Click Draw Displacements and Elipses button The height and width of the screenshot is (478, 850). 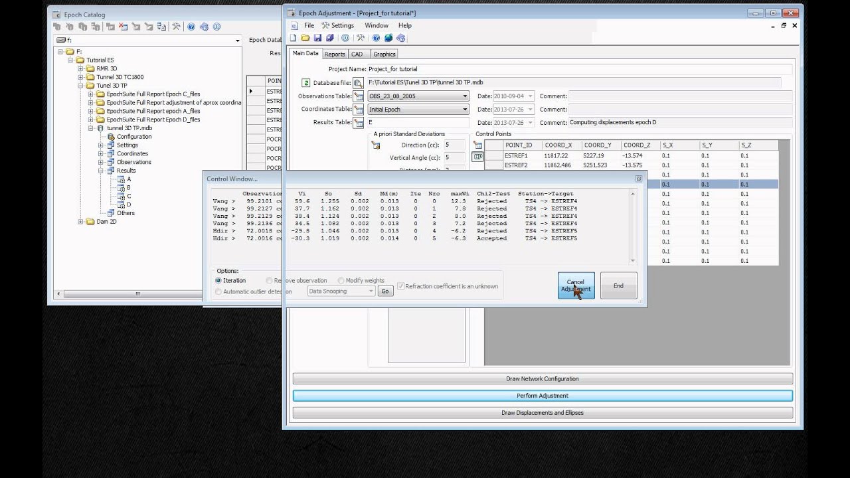[543, 413]
